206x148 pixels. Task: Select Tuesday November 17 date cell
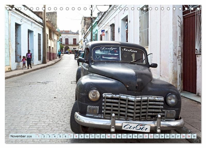click(124, 136)
